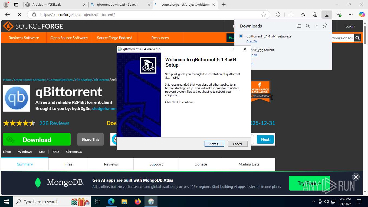Click the green SourceForge Download button
The image size is (368, 207).
click(37, 139)
